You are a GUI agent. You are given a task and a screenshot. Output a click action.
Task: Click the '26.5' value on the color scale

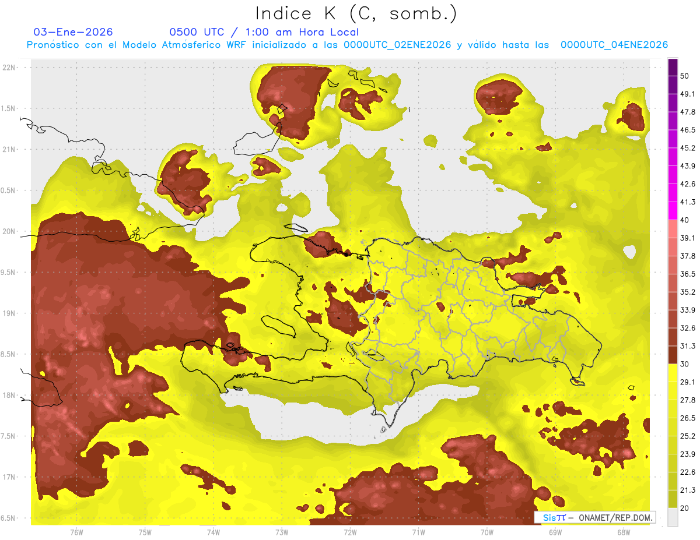pos(688,418)
